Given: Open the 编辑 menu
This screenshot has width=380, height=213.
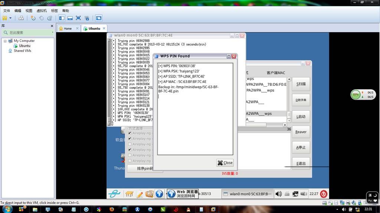Looking at the screenshot, I should pos(18,11).
